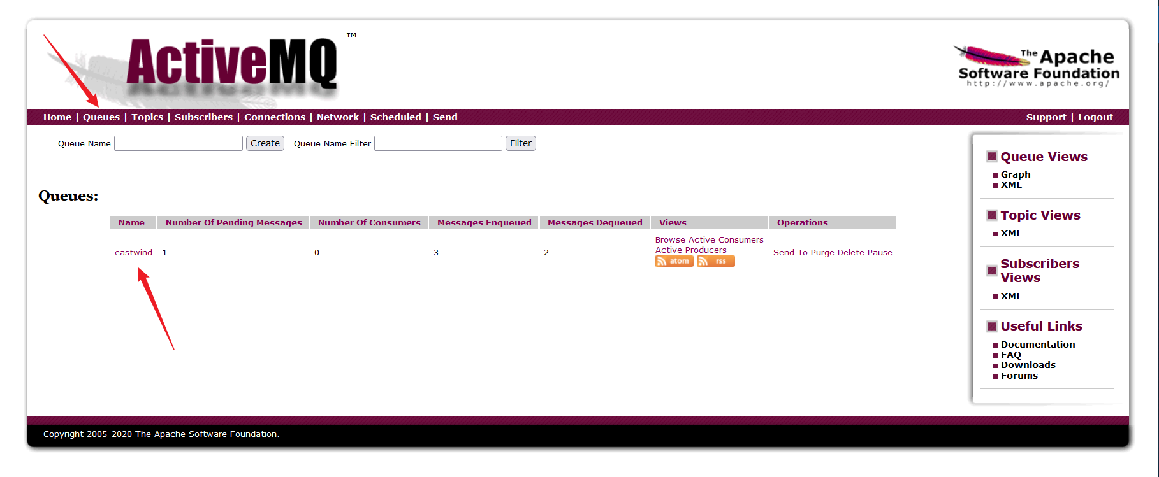
Task: Open the Scheduled menu item
Action: (x=396, y=117)
